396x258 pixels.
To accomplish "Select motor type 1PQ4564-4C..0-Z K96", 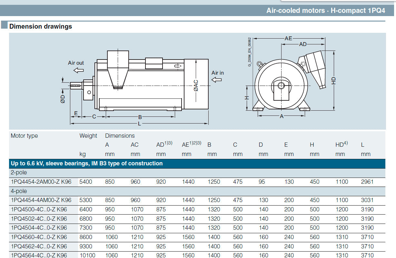I will tap(39, 255).
